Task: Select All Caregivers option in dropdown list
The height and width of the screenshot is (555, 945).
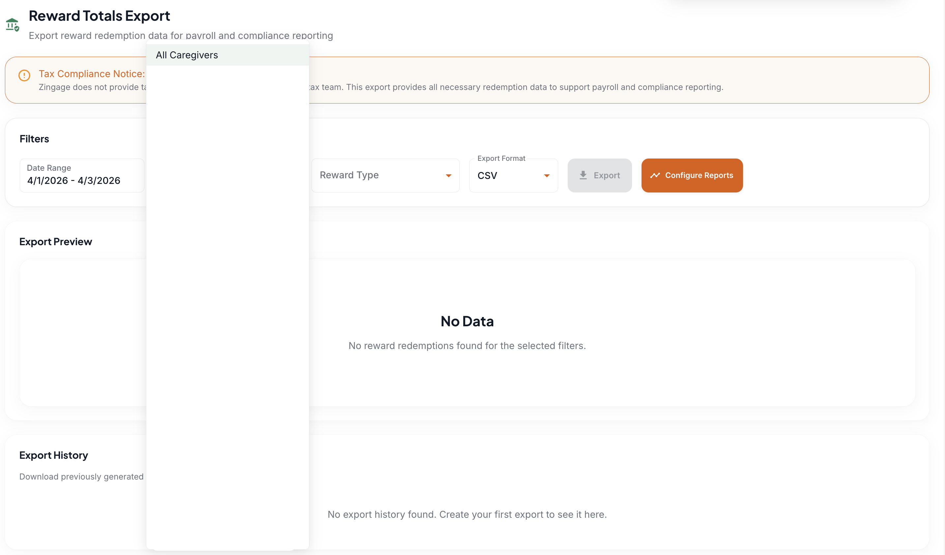Action: tap(227, 55)
